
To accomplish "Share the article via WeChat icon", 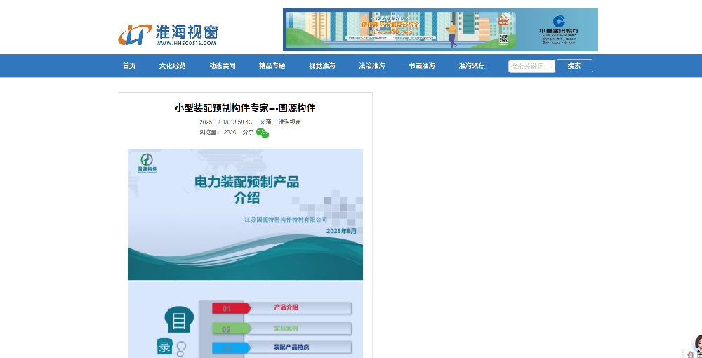I will point(263,133).
